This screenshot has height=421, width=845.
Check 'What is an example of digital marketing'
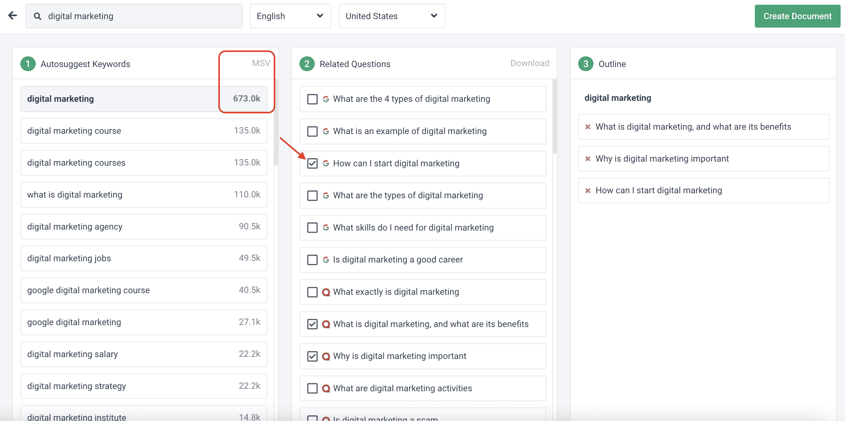pos(312,131)
